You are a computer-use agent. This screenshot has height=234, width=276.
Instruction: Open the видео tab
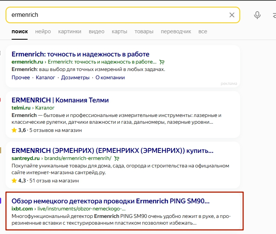coord(96,31)
